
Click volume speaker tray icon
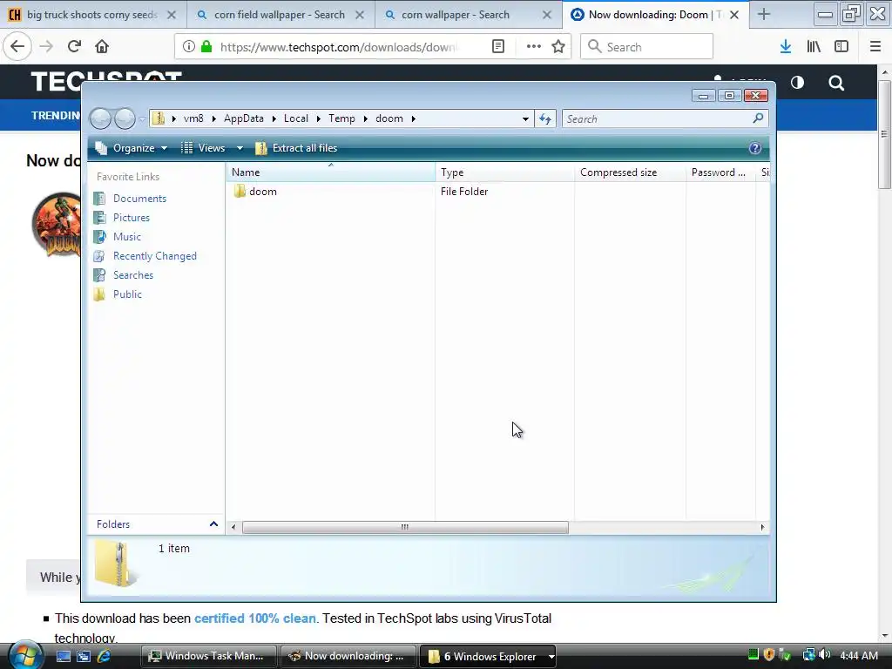(824, 655)
